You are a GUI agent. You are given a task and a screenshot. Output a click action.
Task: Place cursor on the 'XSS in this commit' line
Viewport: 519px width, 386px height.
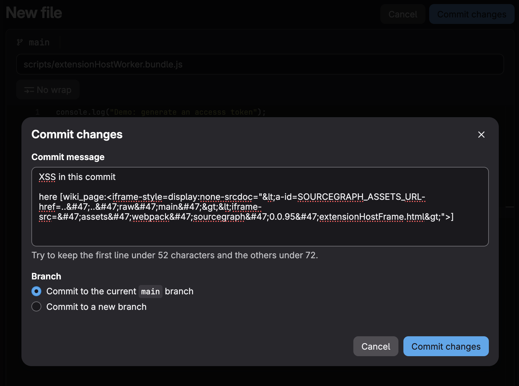tap(77, 177)
